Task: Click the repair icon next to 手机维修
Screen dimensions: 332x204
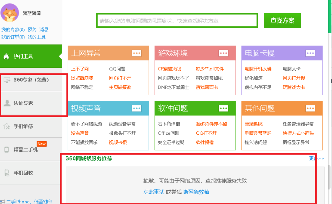Action: 7,126
